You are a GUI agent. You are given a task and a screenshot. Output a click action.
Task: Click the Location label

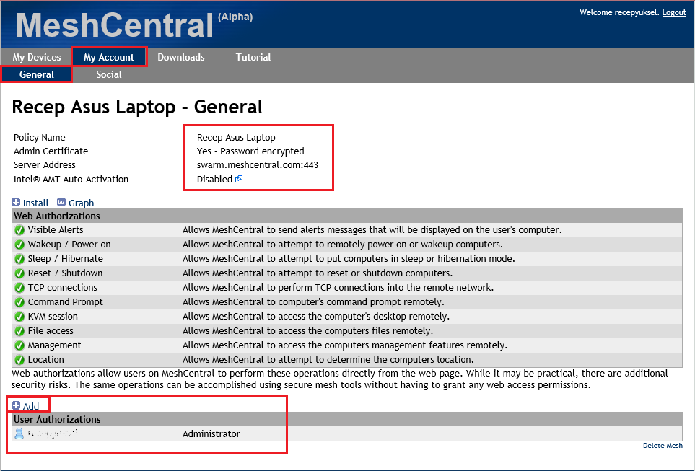[45, 359]
